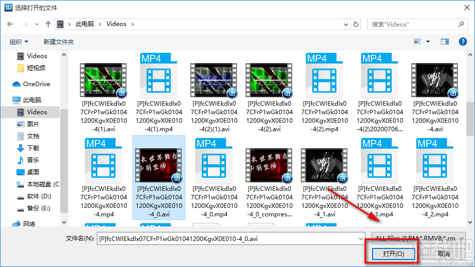Viewport: 475px width, 267px height.
Task: Open 桌面 in the sidebar
Action: (28, 172)
